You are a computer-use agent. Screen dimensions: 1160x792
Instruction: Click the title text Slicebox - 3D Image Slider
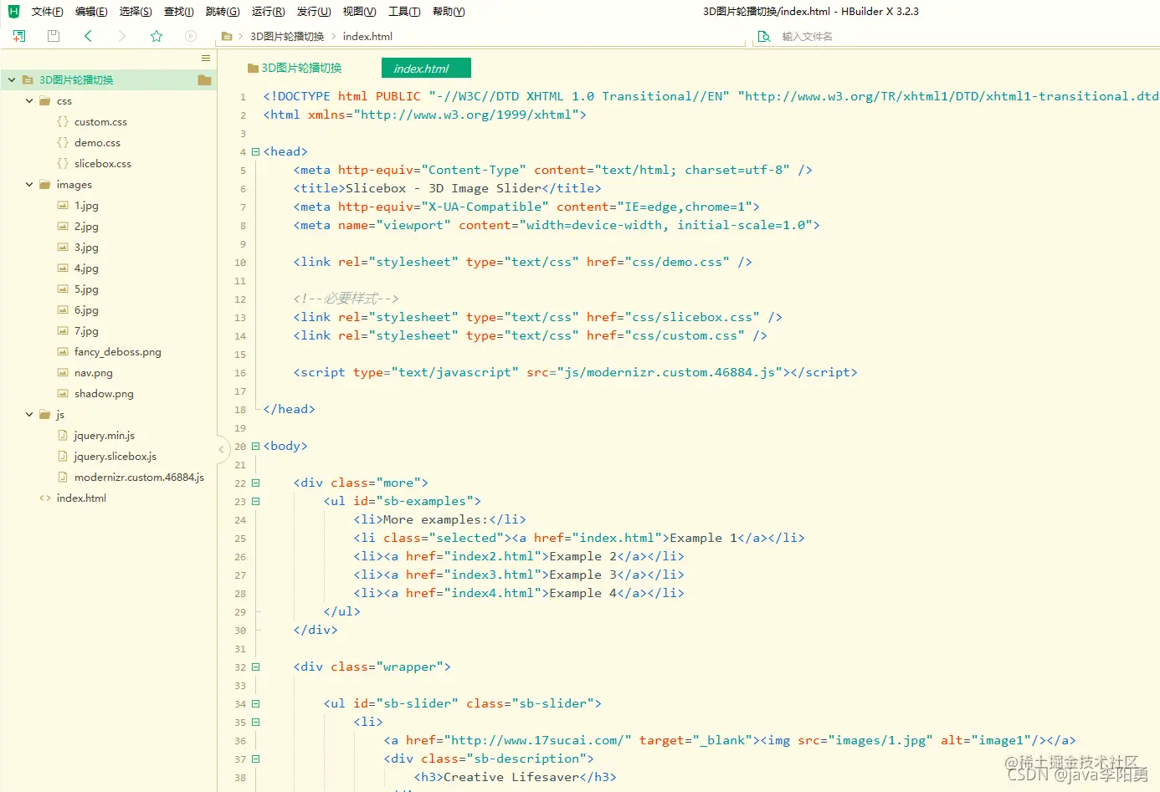pyautogui.click(x=444, y=188)
